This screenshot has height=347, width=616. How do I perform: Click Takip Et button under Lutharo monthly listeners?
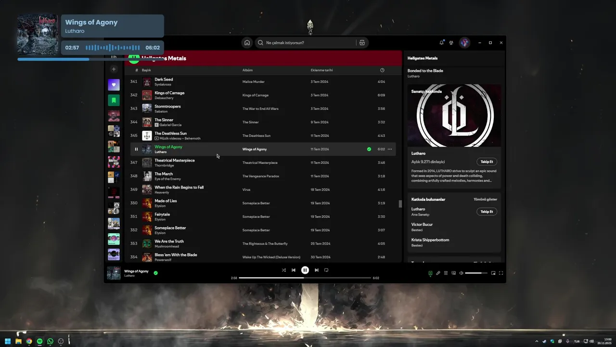coord(487,162)
